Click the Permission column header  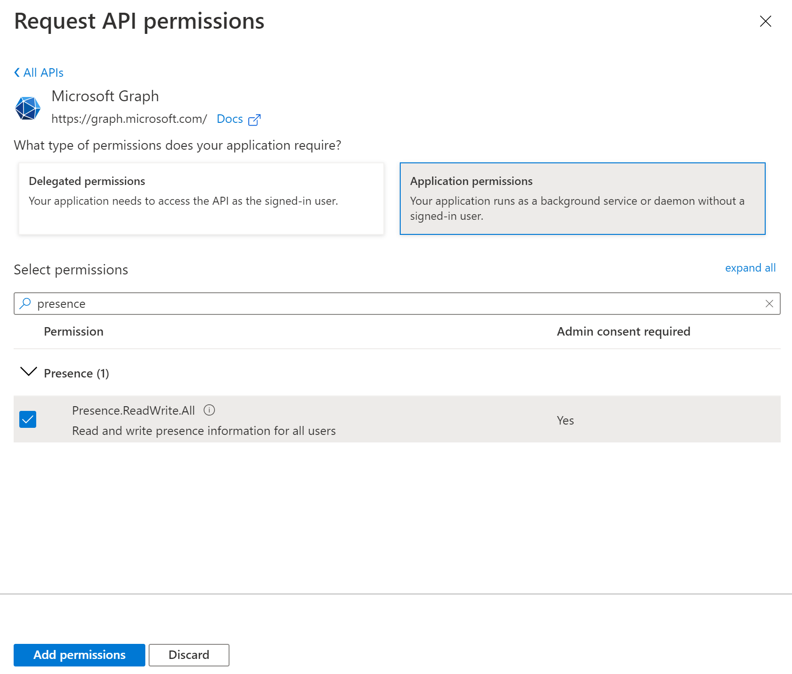click(74, 331)
